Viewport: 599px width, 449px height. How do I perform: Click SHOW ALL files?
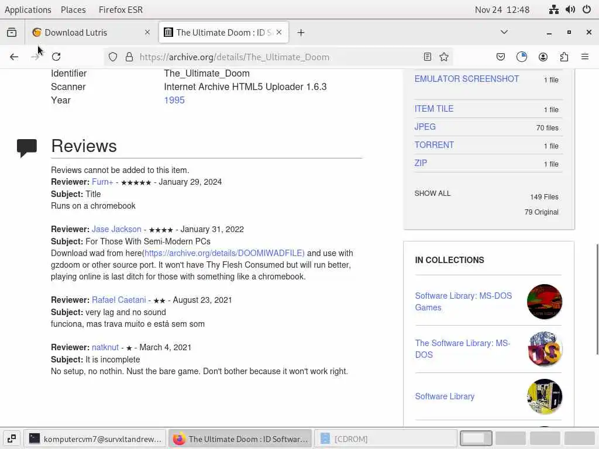(432, 194)
